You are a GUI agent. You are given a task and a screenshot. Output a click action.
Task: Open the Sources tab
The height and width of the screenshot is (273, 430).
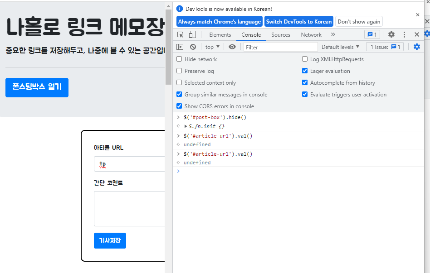(x=280, y=35)
